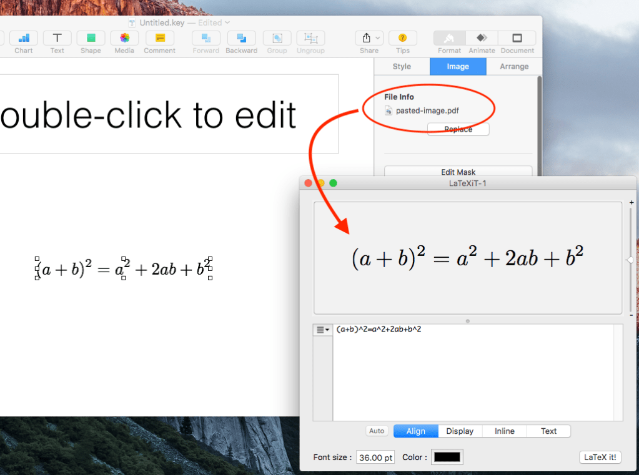Switch LaTeXiT to Display mode
639x475 pixels.
(460, 431)
